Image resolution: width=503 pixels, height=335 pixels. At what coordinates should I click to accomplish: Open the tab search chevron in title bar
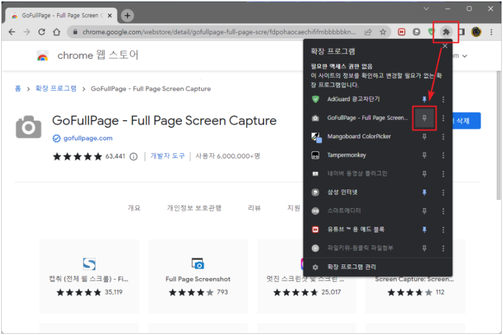426,8
